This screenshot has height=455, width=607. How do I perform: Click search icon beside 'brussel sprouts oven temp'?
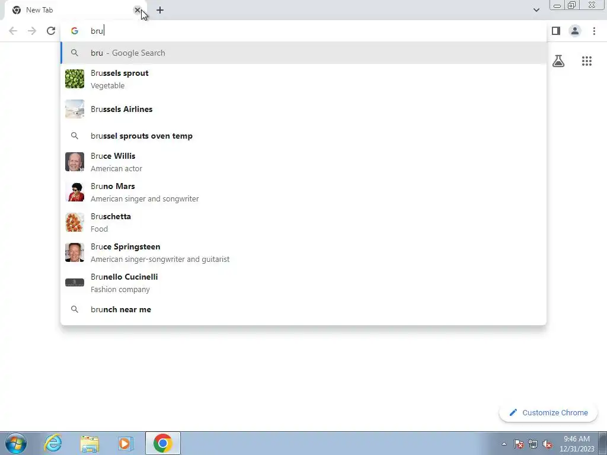[x=75, y=136]
